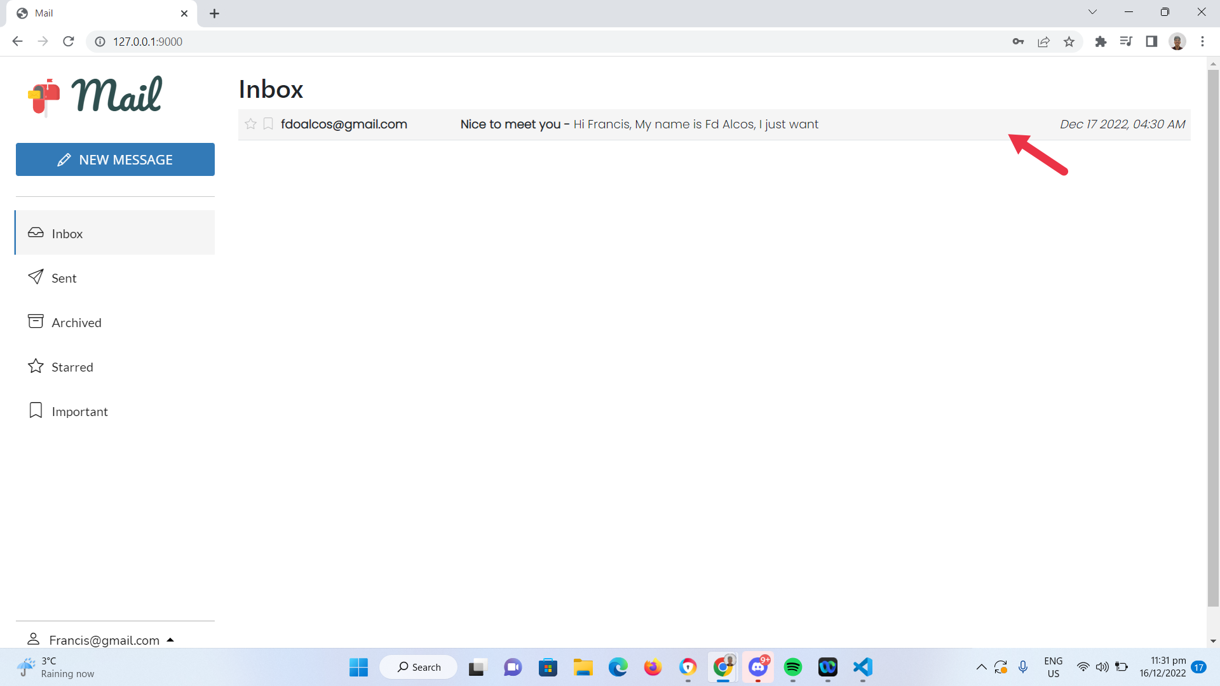Click the Mail mailbox logo icon
Image resolution: width=1220 pixels, height=686 pixels.
[44, 97]
